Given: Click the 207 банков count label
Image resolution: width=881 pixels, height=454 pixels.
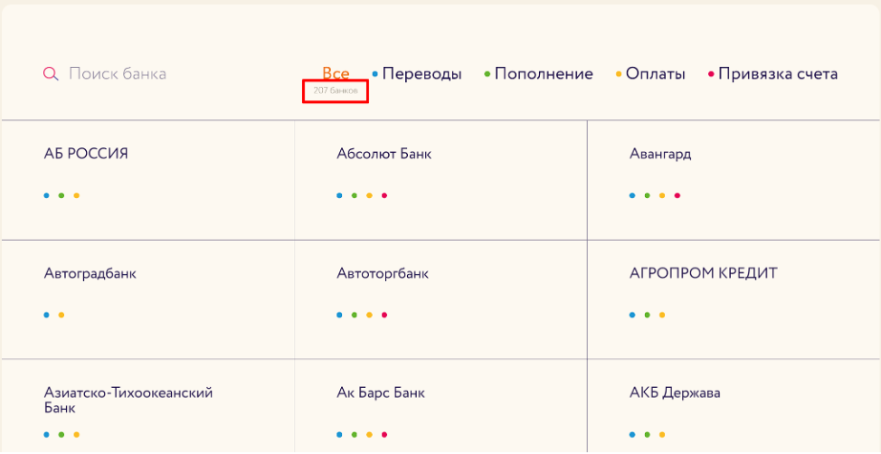Looking at the screenshot, I should point(336,91).
